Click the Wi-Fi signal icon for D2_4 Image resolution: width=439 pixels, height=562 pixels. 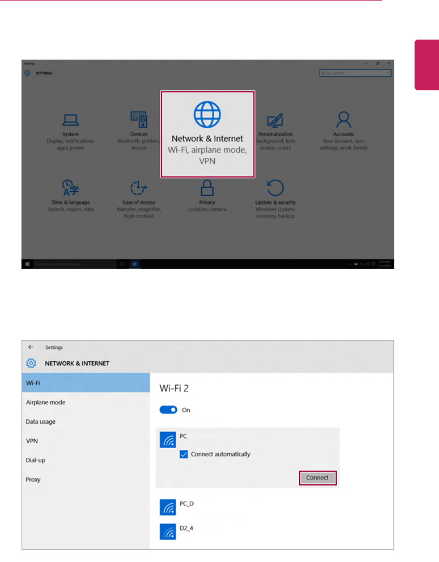tap(168, 531)
